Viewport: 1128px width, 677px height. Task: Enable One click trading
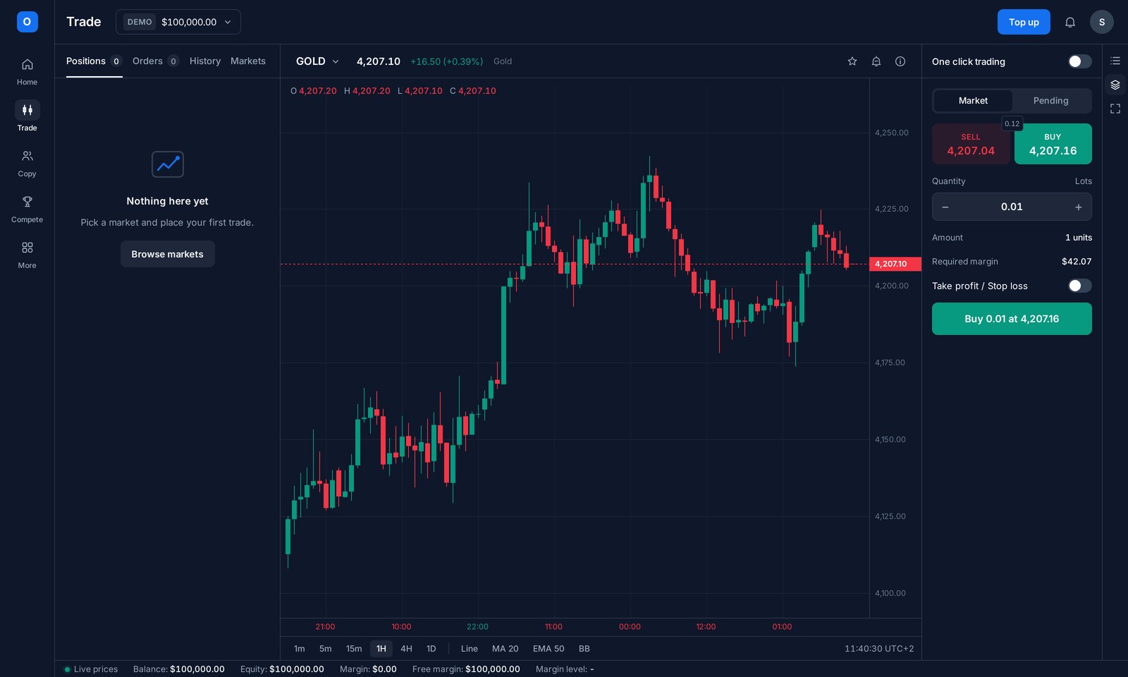[x=1079, y=61]
